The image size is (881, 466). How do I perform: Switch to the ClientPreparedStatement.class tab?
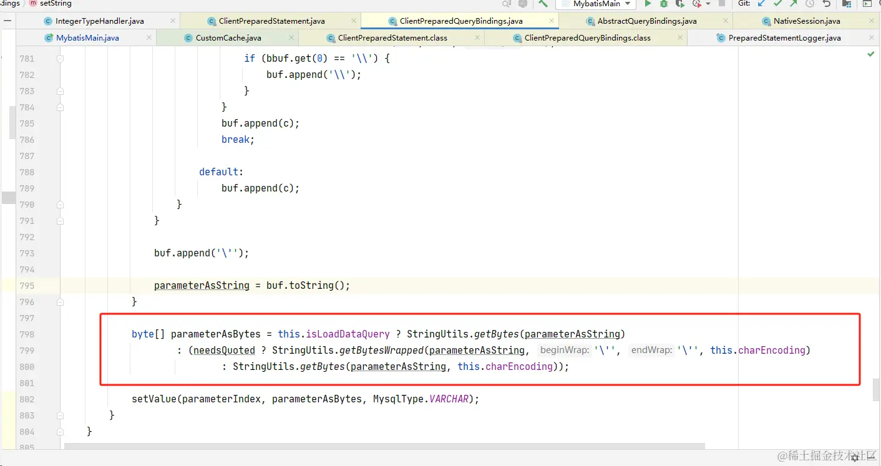point(392,37)
